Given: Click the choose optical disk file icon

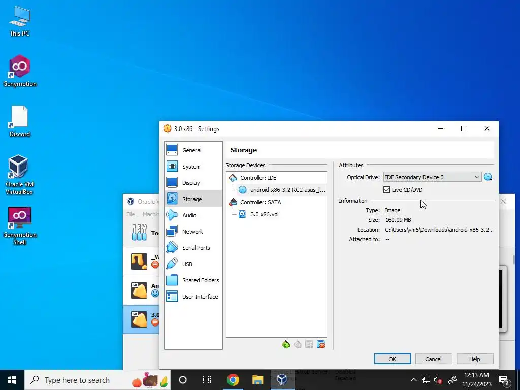Looking at the screenshot, I should (x=488, y=177).
